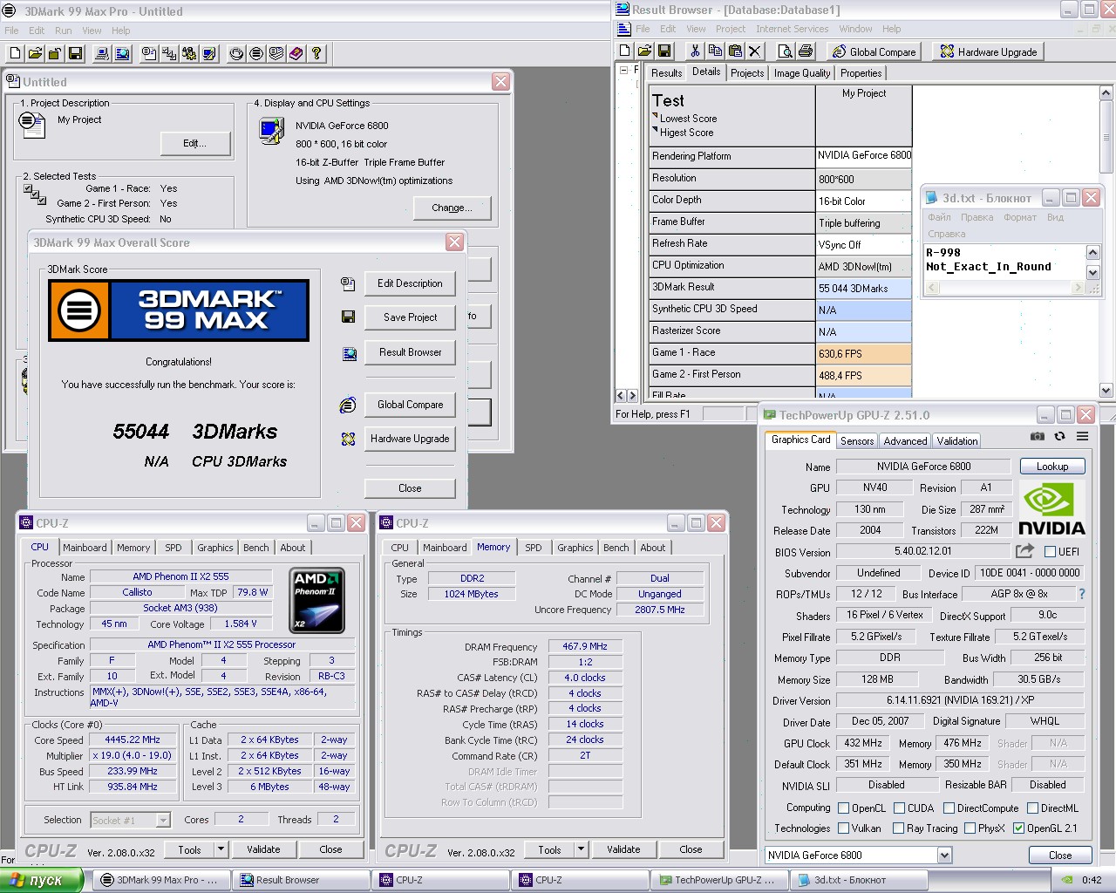Screen dimensions: 1116x893
Task: Click the Save Project floppy icon in score dialog
Action: click(348, 317)
